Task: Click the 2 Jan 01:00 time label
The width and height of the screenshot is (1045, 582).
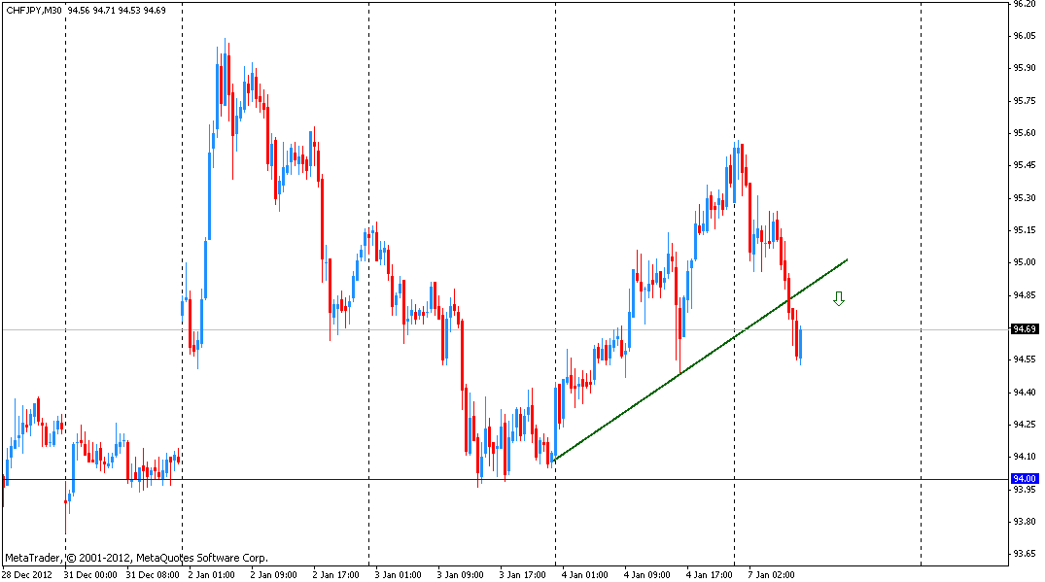Action: (x=211, y=574)
